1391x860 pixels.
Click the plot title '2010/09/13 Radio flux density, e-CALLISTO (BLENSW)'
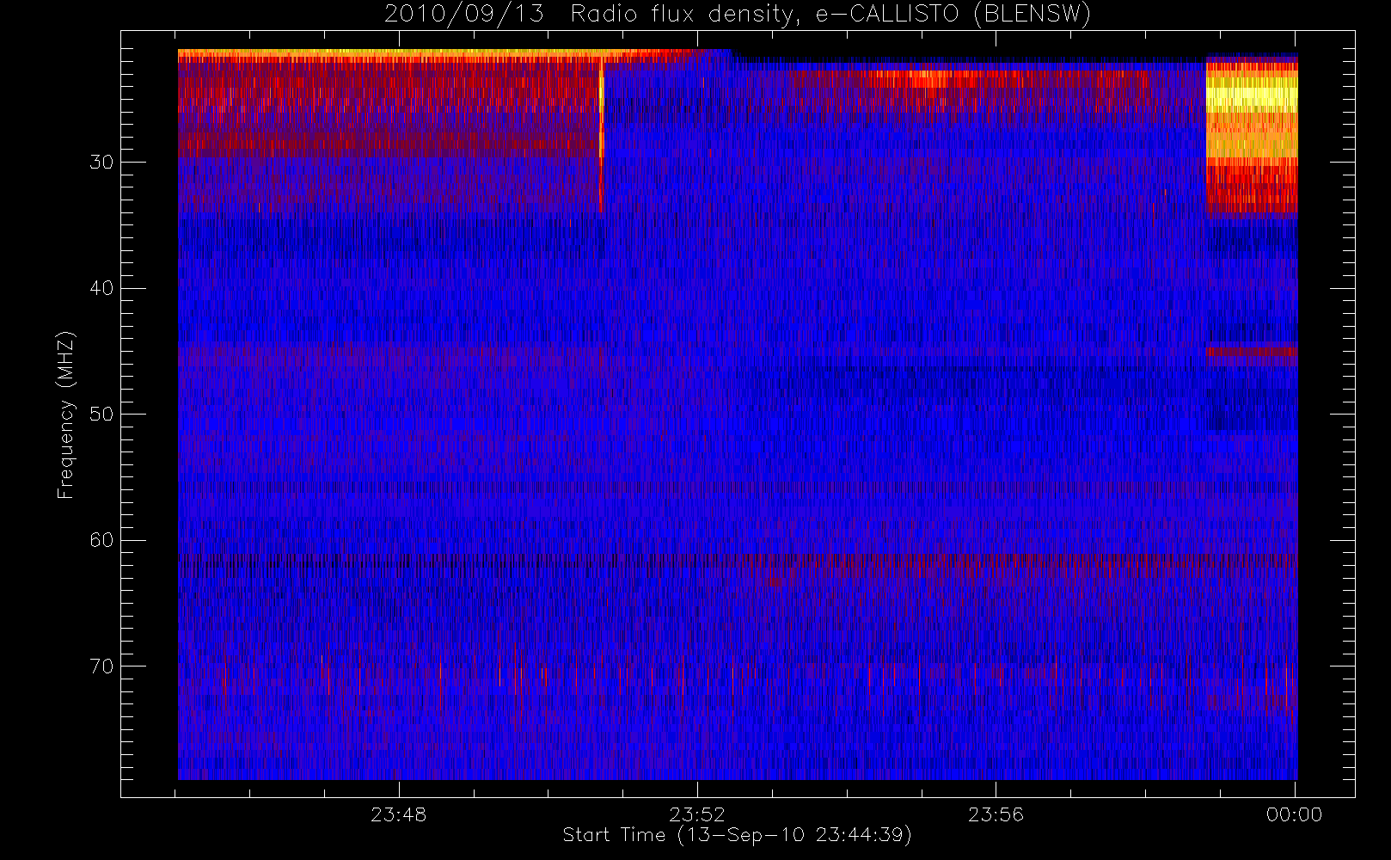coord(737,15)
